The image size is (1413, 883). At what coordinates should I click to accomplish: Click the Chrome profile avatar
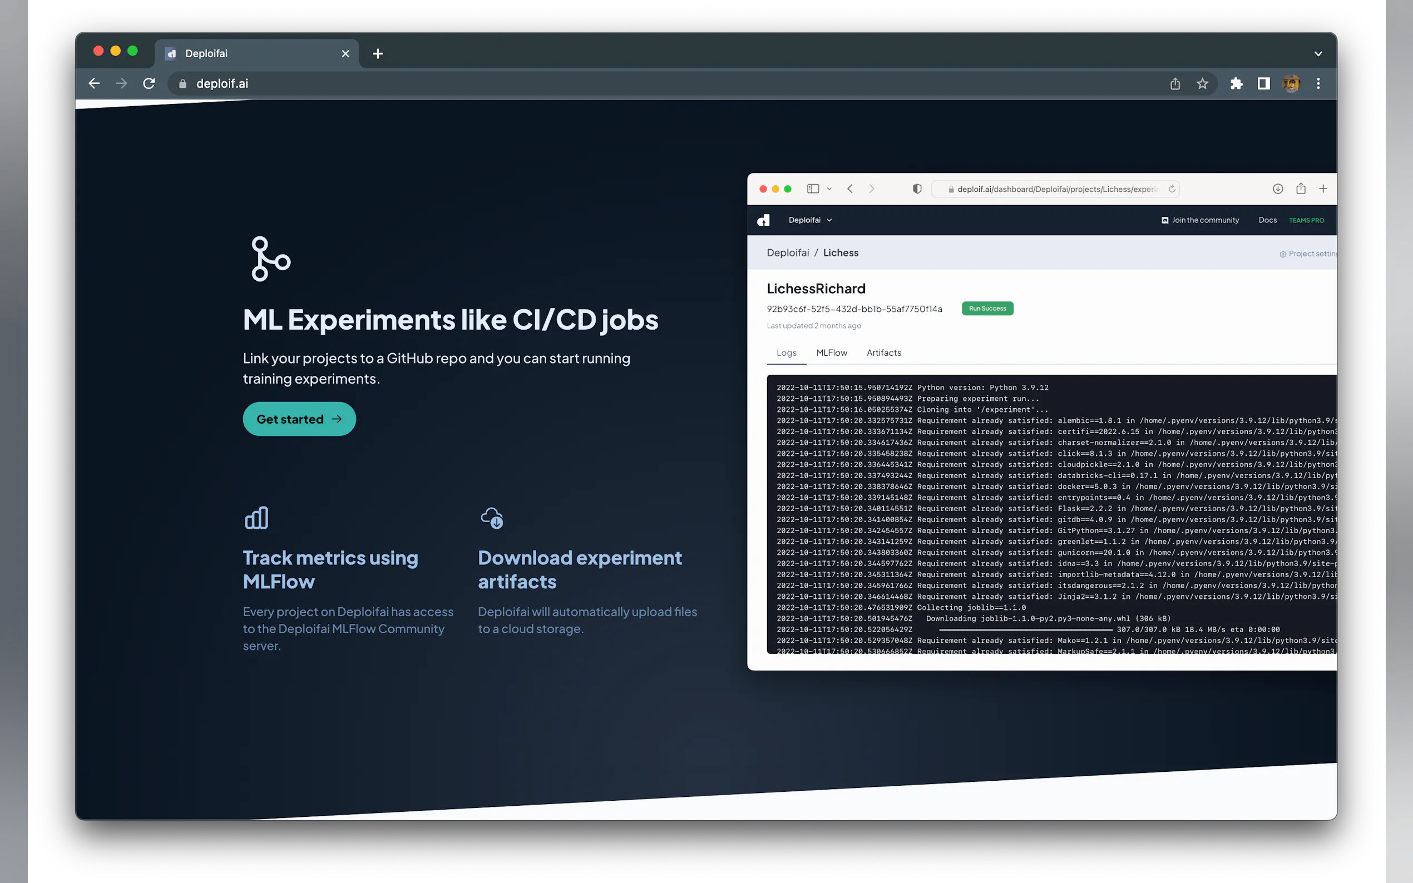(x=1291, y=83)
